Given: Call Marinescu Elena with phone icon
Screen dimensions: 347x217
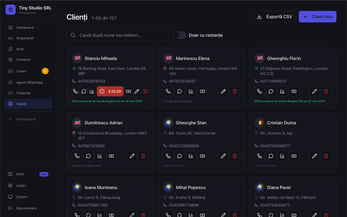Looking at the screenshot, I should click(x=168, y=91).
